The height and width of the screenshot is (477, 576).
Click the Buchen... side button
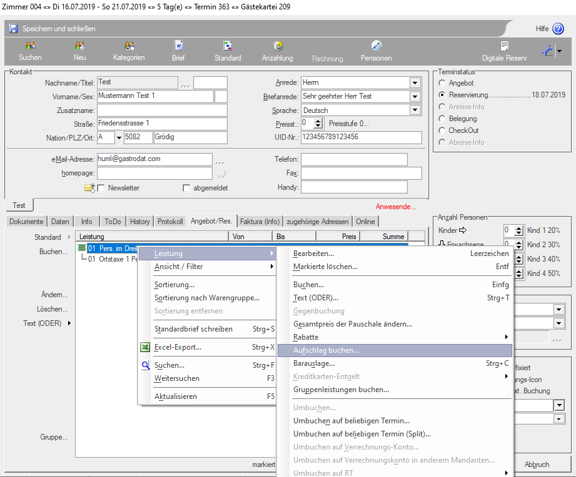coord(54,252)
